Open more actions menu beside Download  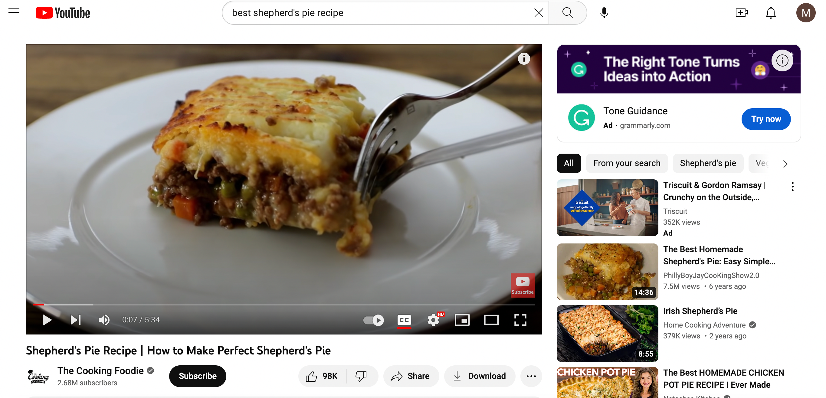coord(531,376)
